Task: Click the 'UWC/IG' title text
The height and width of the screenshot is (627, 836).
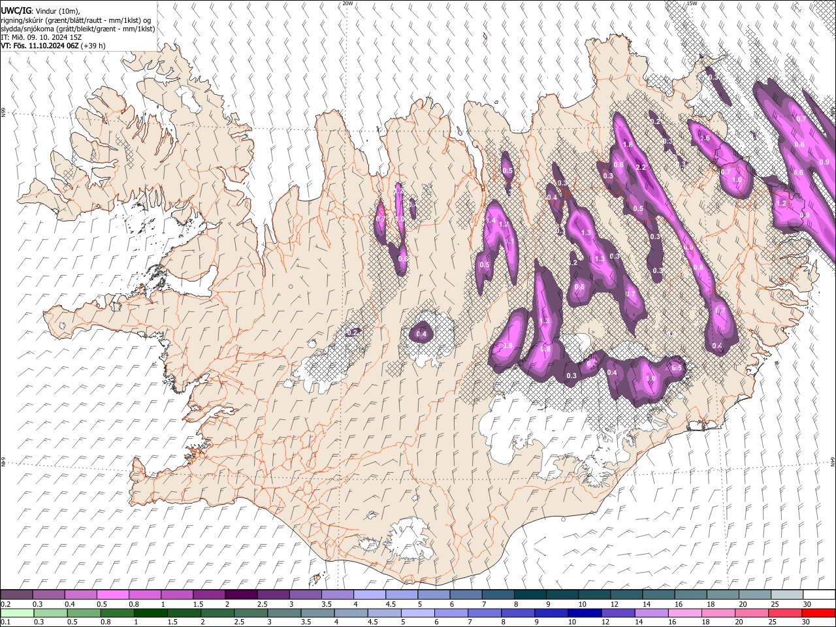Action: click(16, 11)
